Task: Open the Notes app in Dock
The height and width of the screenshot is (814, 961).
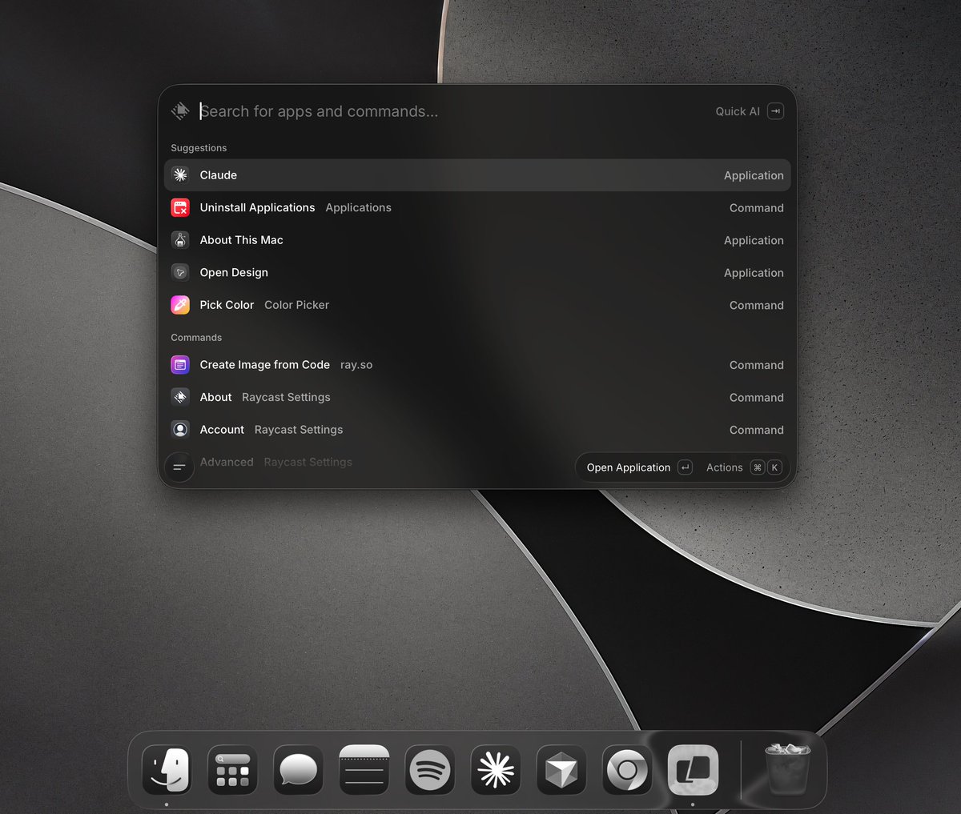Action: tap(364, 770)
